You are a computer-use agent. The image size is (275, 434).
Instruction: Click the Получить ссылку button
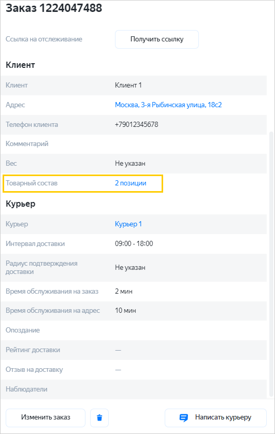click(x=157, y=39)
